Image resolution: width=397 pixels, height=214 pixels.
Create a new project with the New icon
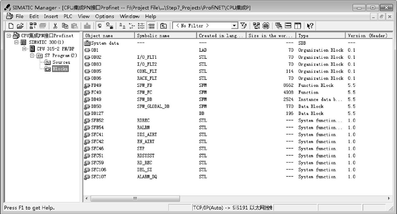[x=11, y=26]
